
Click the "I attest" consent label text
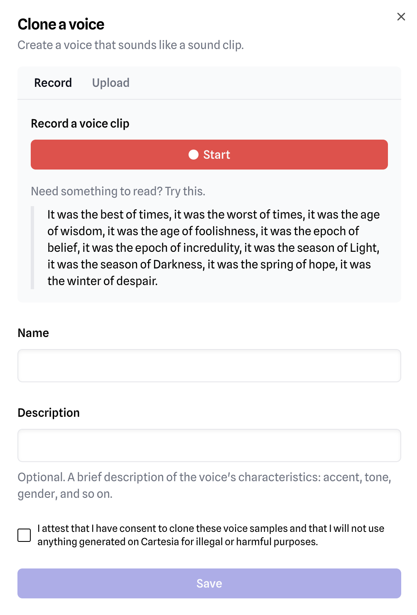pyautogui.click(x=211, y=535)
